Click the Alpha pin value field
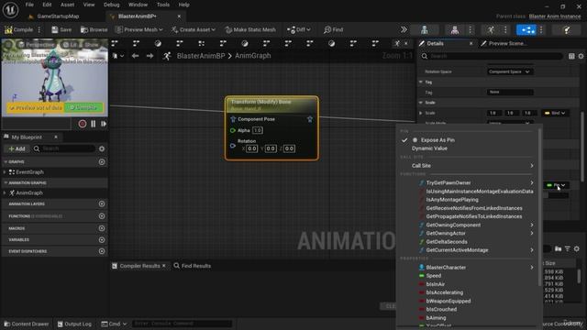 pos(258,130)
